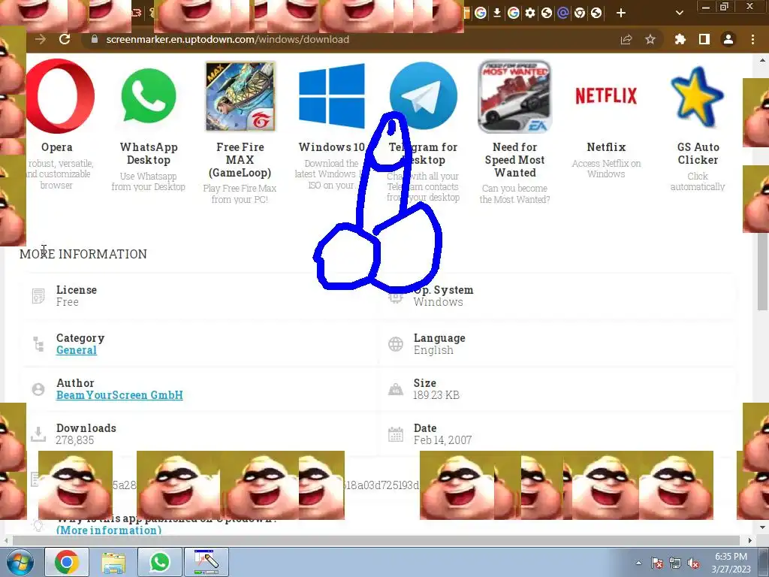View site security lock info
The width and height of the screenshot is (769, 577).
coord(95,39)
